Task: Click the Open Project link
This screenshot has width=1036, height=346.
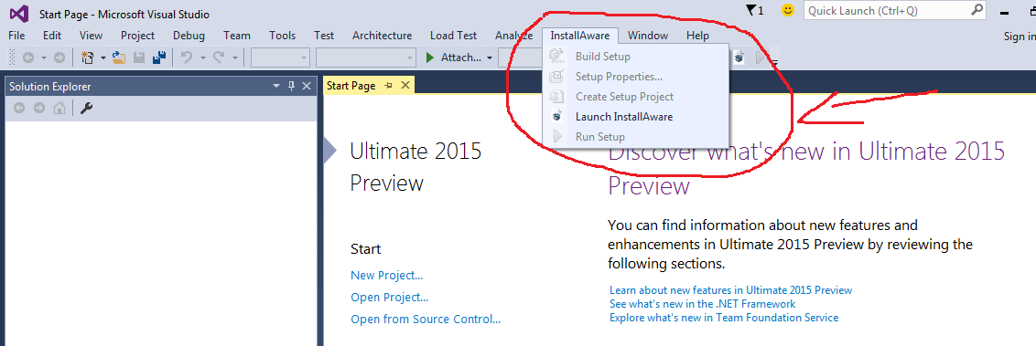Action: click(x=389, y=298)
